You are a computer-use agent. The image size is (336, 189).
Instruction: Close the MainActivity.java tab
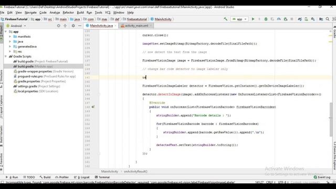pos(115,26)
